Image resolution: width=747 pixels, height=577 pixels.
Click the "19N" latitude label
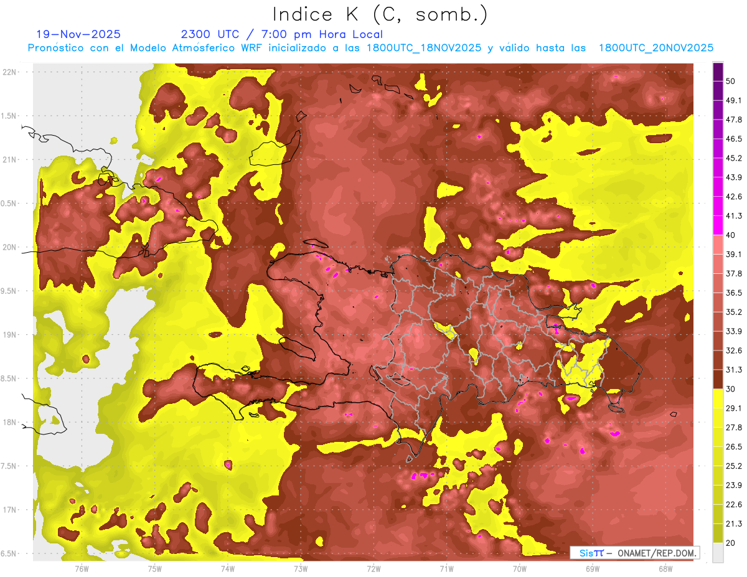[x=9, y=334]
